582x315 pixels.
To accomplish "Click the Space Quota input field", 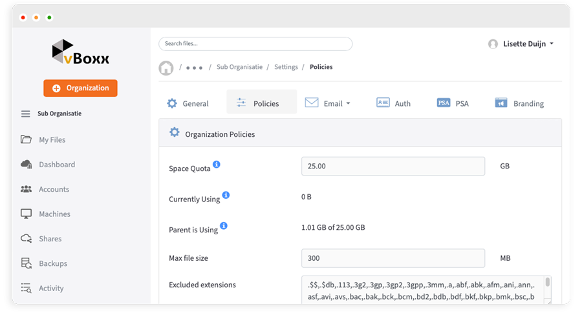I will [x=393, y=166].
